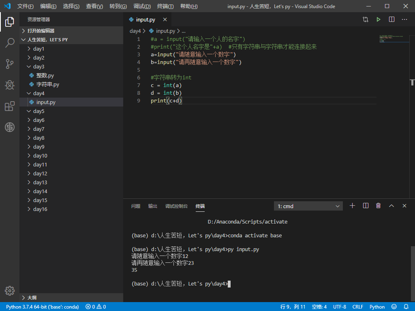Open the Source Control view
The image size is (415, 311).
point(10,64)
